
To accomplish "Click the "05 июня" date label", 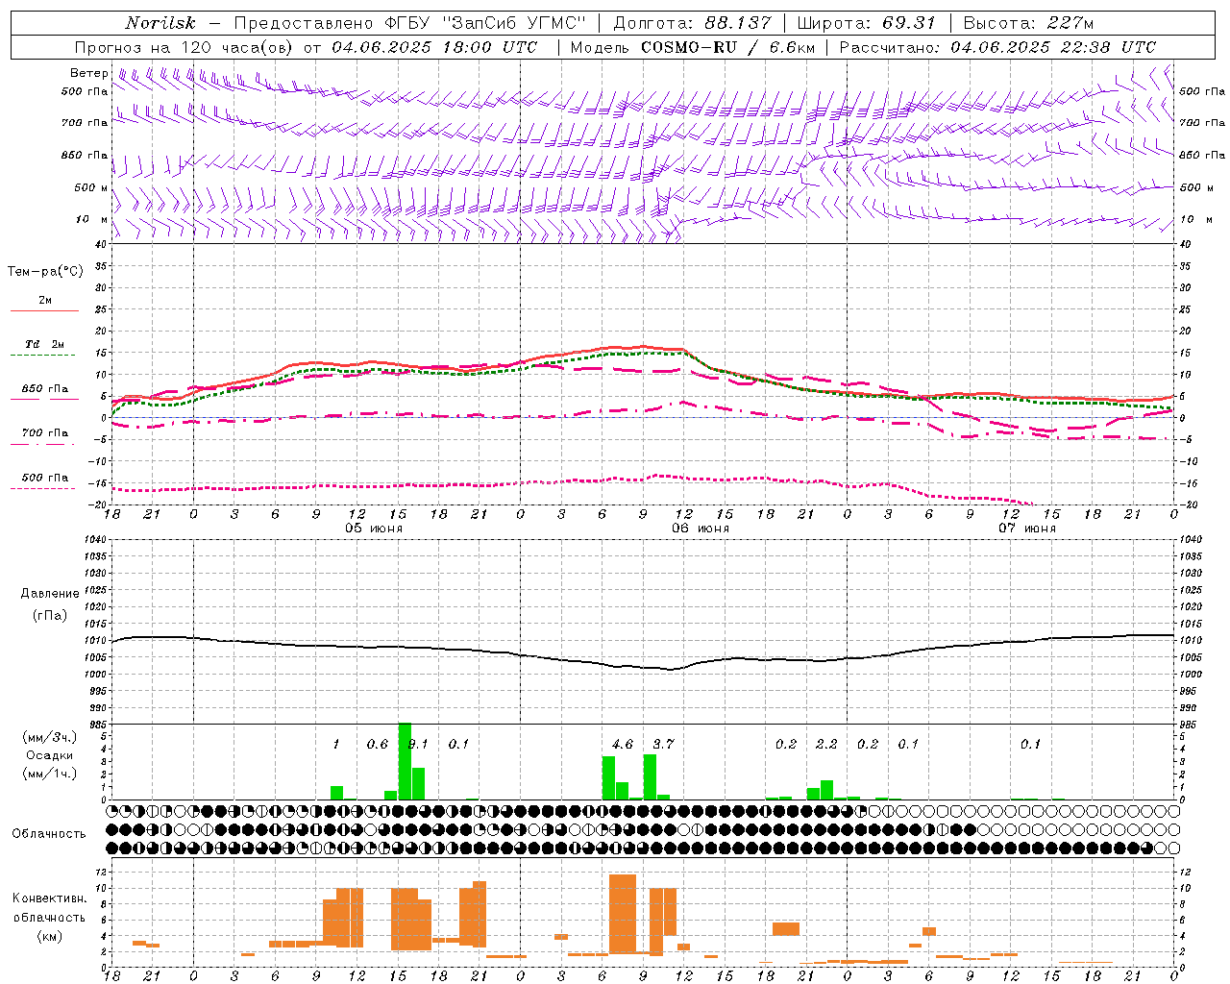I will pos(374,529).
